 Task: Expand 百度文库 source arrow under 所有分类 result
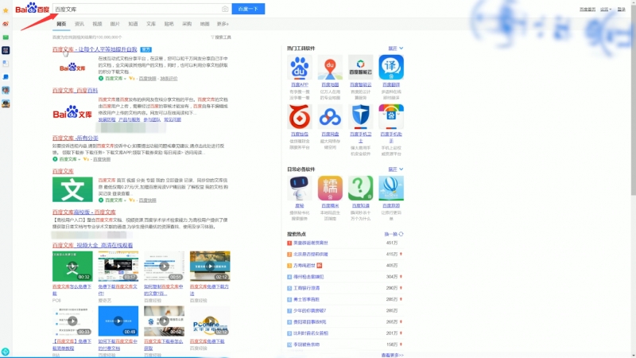79,160
